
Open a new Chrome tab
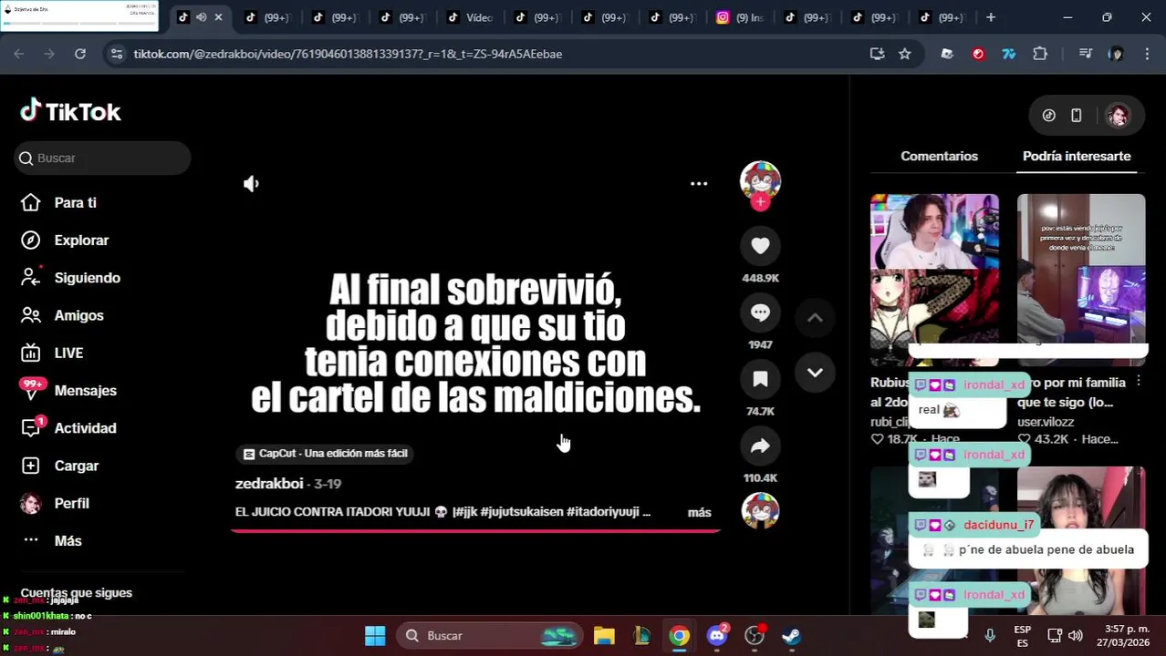coord(991,17)
